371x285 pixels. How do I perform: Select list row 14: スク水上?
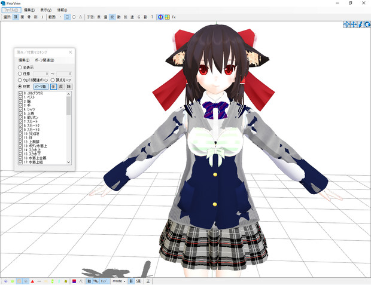pyautogui.click(x=42, y=150)
